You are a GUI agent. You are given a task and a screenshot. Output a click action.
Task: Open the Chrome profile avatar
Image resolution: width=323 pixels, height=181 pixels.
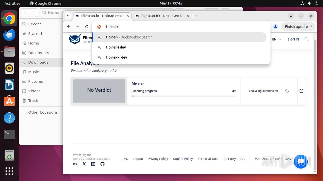pyautogui.click(x=276, y=27)
